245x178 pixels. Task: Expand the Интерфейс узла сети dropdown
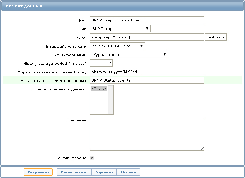point(117,46)
